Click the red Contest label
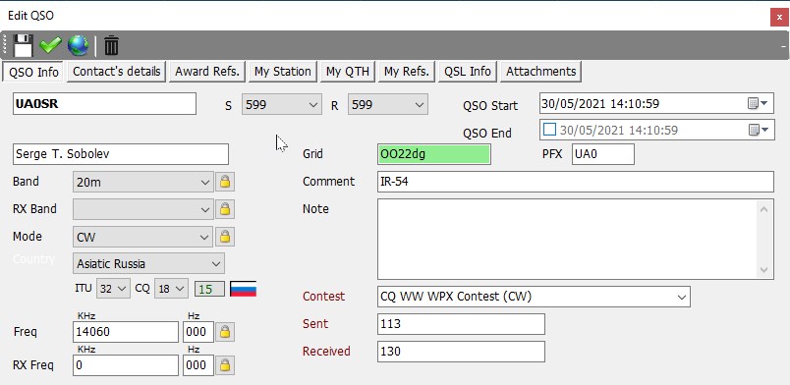 pos(323,297)
